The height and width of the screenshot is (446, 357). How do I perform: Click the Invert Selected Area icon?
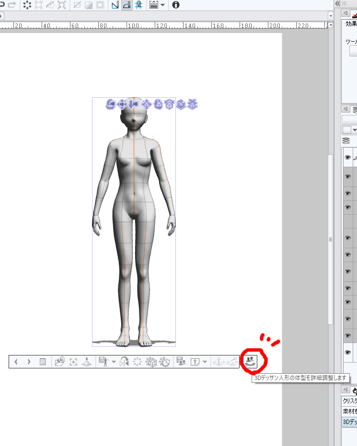pos(89,5)
